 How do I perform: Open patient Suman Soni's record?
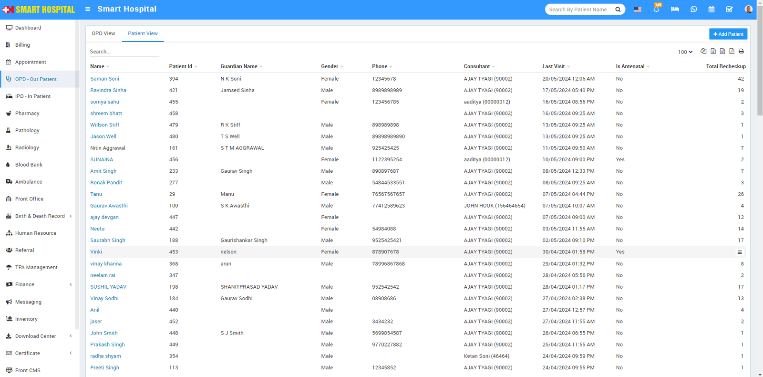tap(105, 79)
